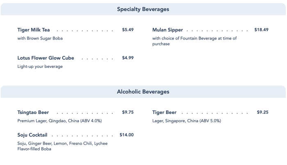Select the Tiger Milk Tea item name
The image size is (287, 165).
(34, 30)
